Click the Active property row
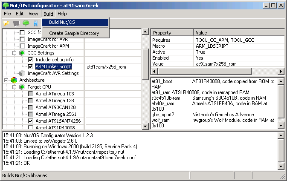Screen dimensions: 287x181 pyautogui.click(x=218, y=52)
